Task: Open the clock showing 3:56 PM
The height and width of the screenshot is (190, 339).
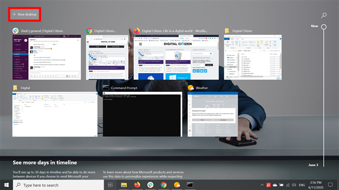Action: pyautogui.click(x=316, y=185)
